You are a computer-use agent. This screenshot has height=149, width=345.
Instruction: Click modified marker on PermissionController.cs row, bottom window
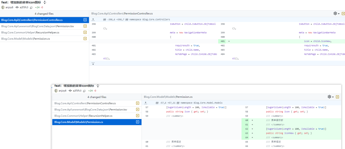[x=137, y=103]
